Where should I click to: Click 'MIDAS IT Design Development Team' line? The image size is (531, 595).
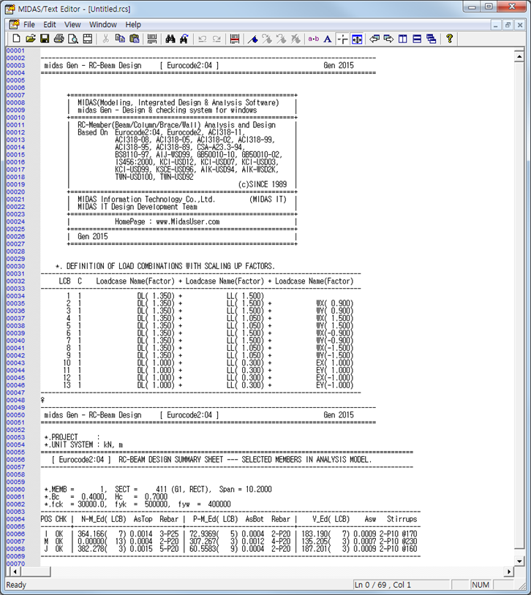(x=138, y=207)
